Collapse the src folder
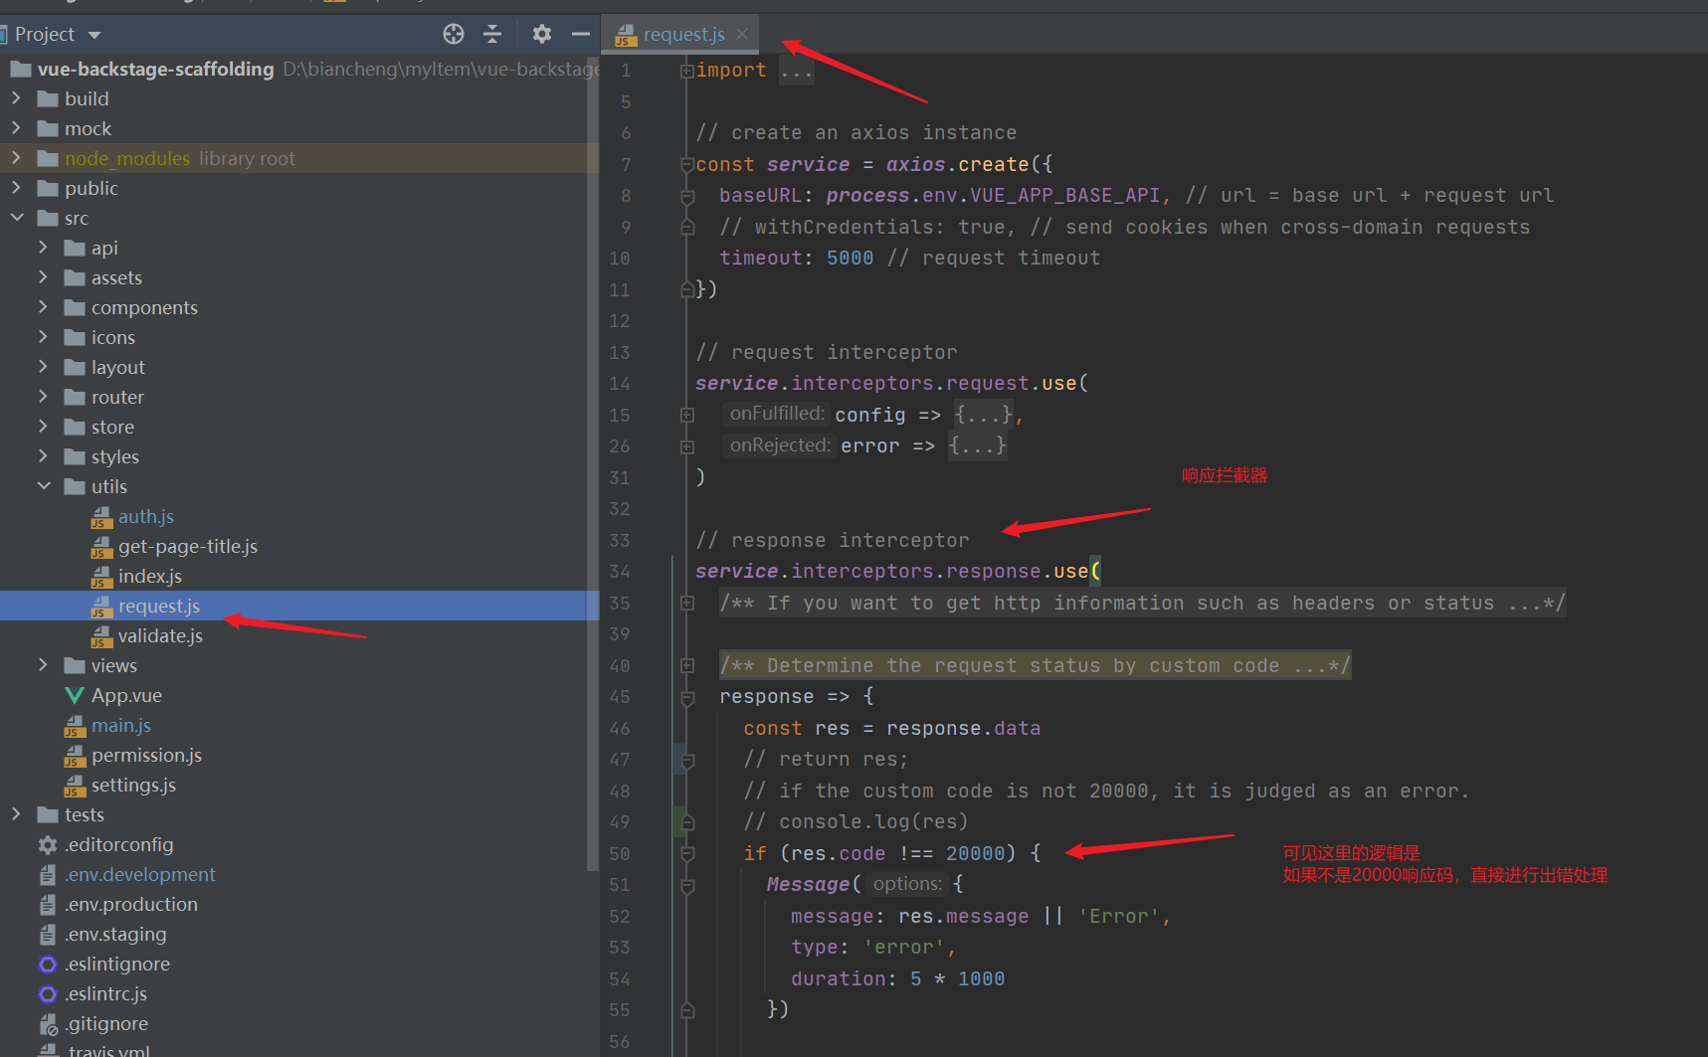Viewport: 1708px width, 1057px height. pos(16,218)
